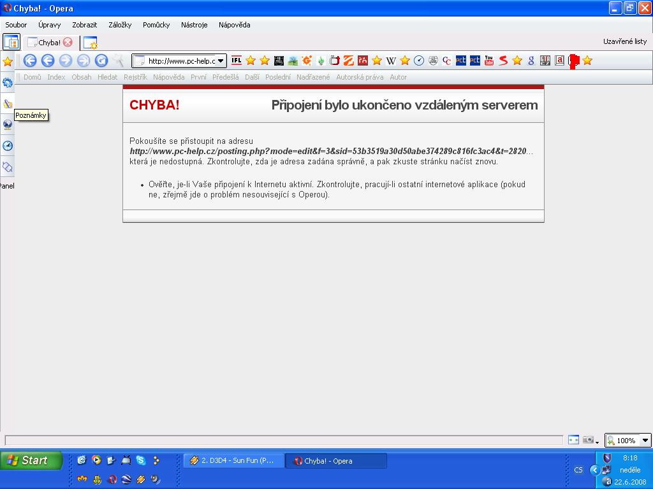Toggle fit-to-width icon in status bar

573,440
